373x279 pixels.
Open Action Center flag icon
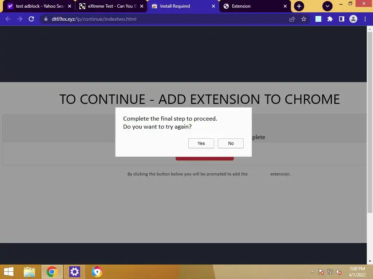[321, 272]
